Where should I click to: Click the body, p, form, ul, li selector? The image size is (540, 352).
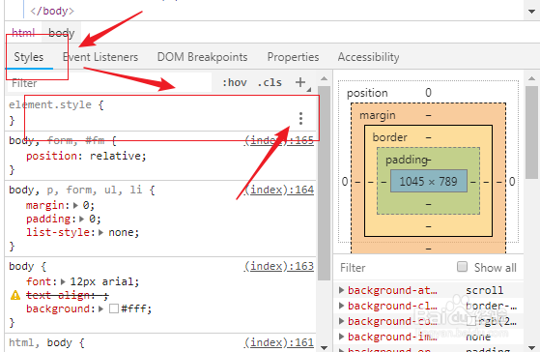[75, 190]
